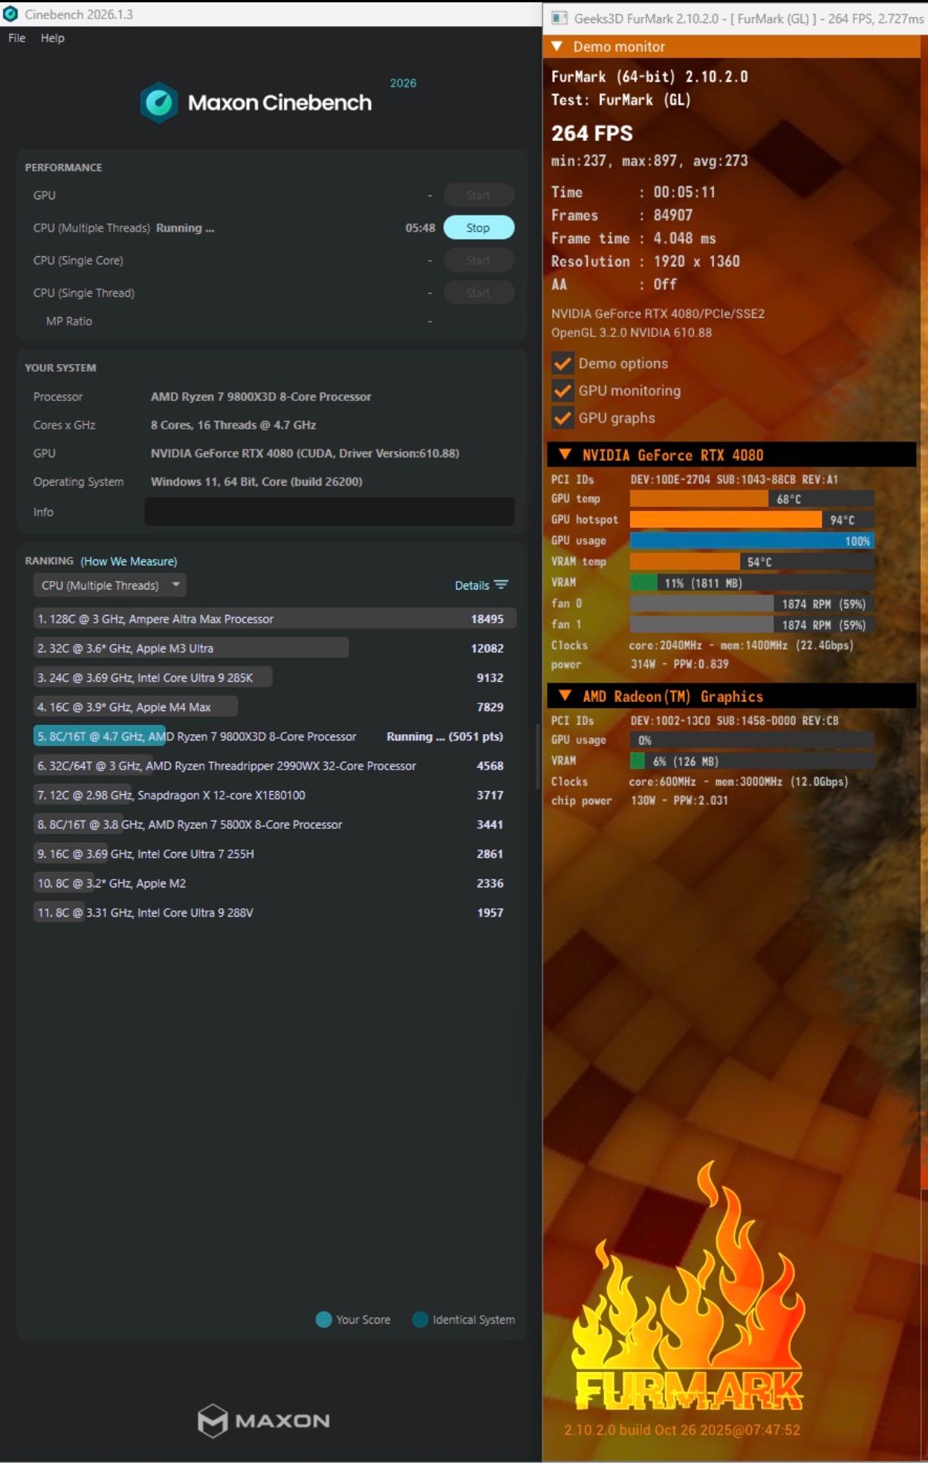The width and height of the screenshot is (928, 1463).
Task: Click the Processor value AMD Ryzen 7 9800X3D
Action: (261, 396)
